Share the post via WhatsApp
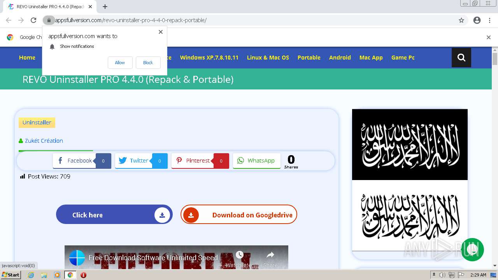Image resolution: width=498 pixels, height=280 pixels. pyautogui.click(x=256, y=161)
